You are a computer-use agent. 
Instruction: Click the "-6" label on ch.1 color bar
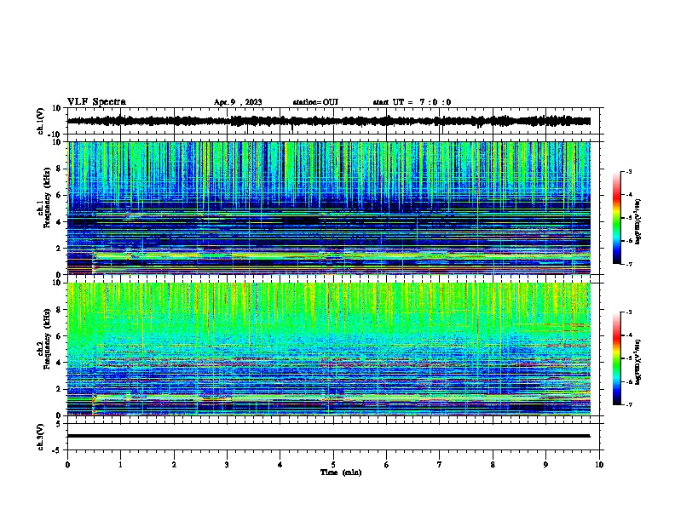tap(628, 241)
